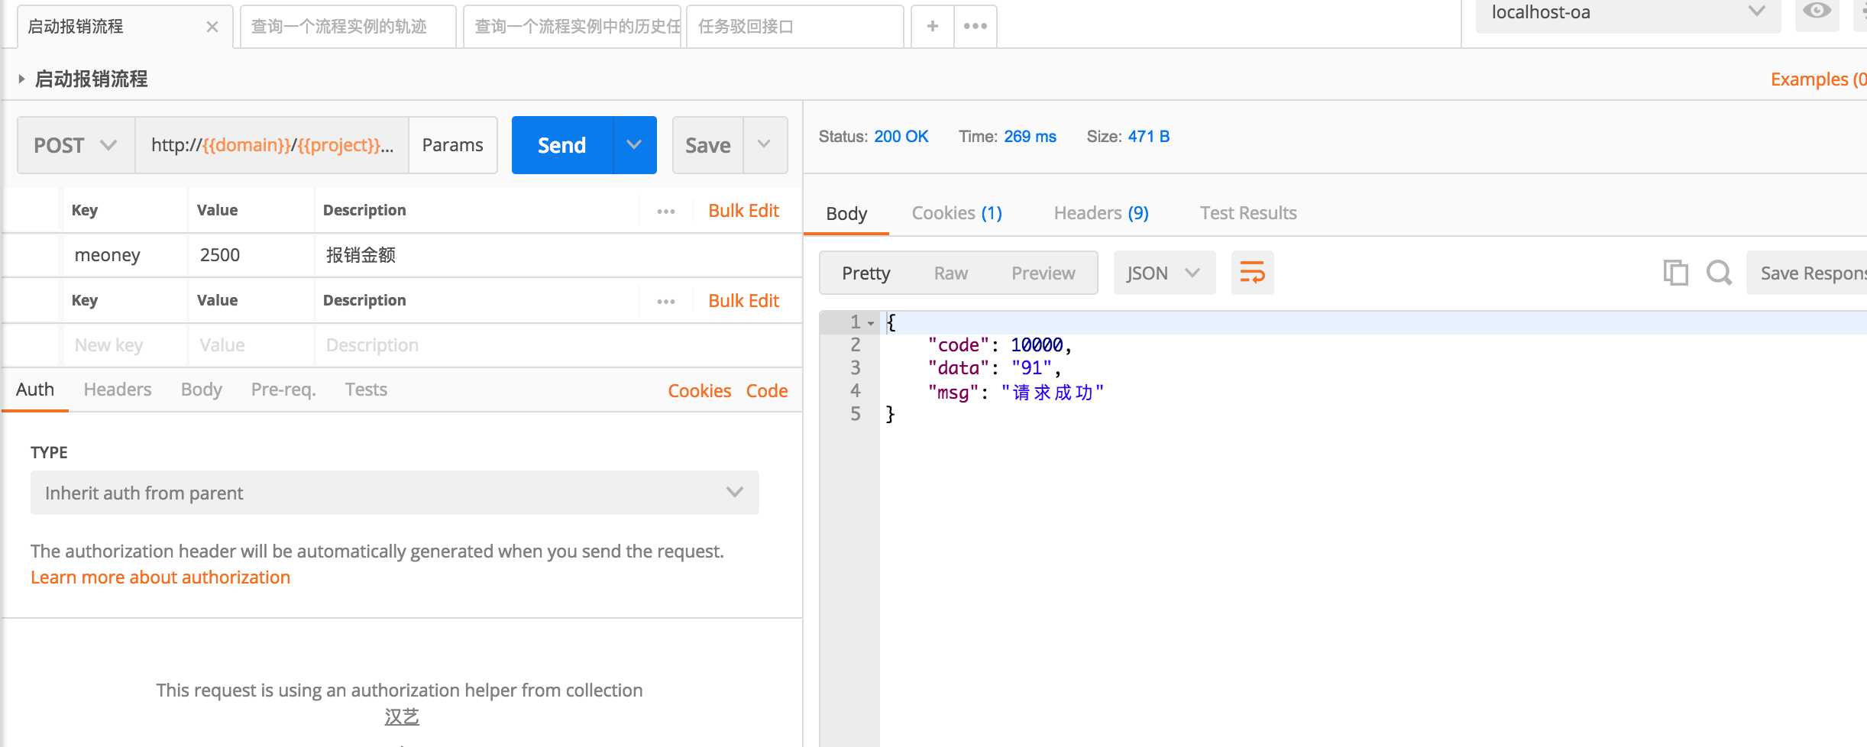Click the empty Value input field
Viewport: 1867px width, 747px height.
pyautogui.click(x=251, y=345)
